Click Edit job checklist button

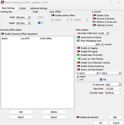click(115, 117)
